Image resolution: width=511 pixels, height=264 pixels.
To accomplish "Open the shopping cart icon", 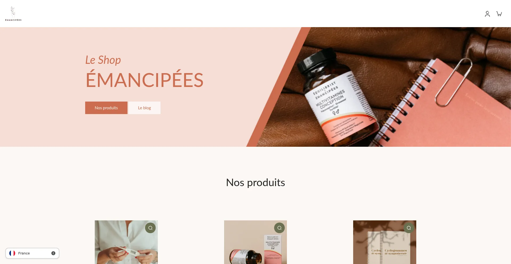I will pos(499,14).
